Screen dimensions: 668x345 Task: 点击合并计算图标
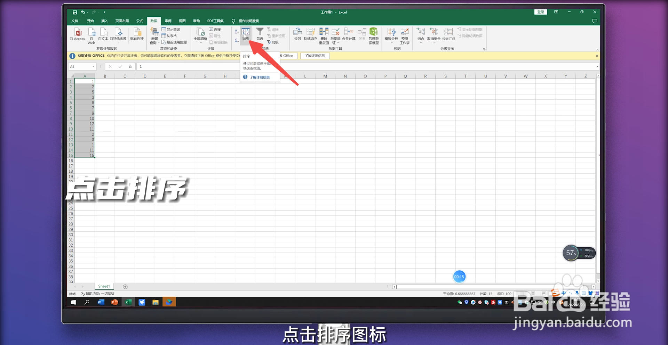(x=349, y=35)
